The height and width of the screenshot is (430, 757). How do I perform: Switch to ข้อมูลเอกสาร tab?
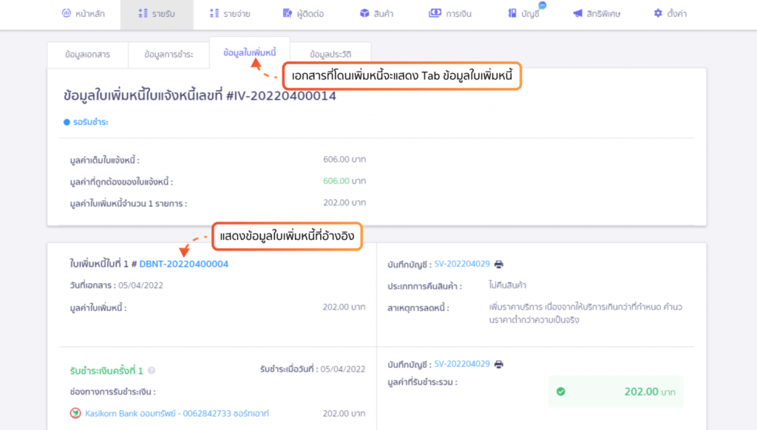coord(87,55)
